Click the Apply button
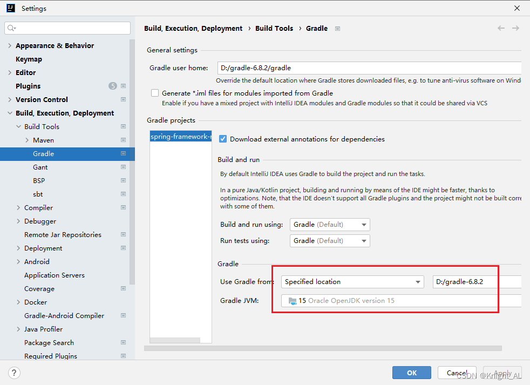This screenshot has height=385, width=530. click(502, 373)
